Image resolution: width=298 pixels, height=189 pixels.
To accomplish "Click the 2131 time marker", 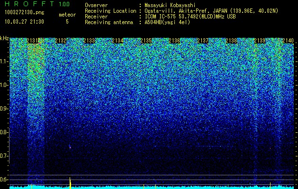I will pos(32,41).
